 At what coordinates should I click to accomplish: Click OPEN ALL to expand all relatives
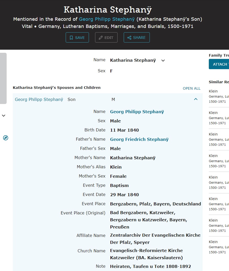(191, 88)
